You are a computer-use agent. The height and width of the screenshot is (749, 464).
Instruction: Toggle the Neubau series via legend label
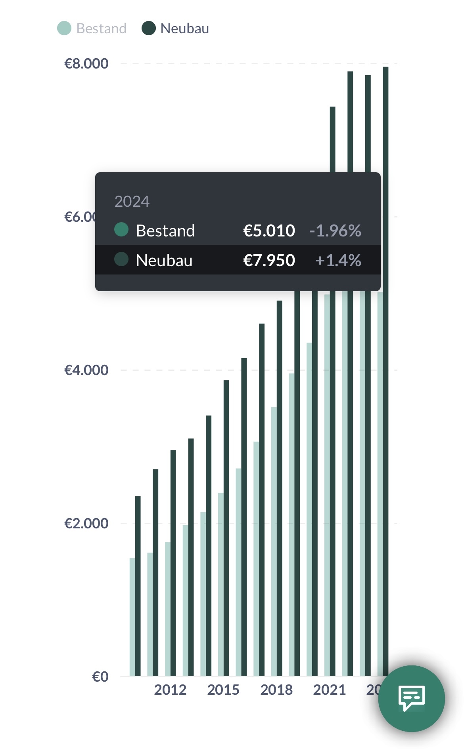point(184,29)
